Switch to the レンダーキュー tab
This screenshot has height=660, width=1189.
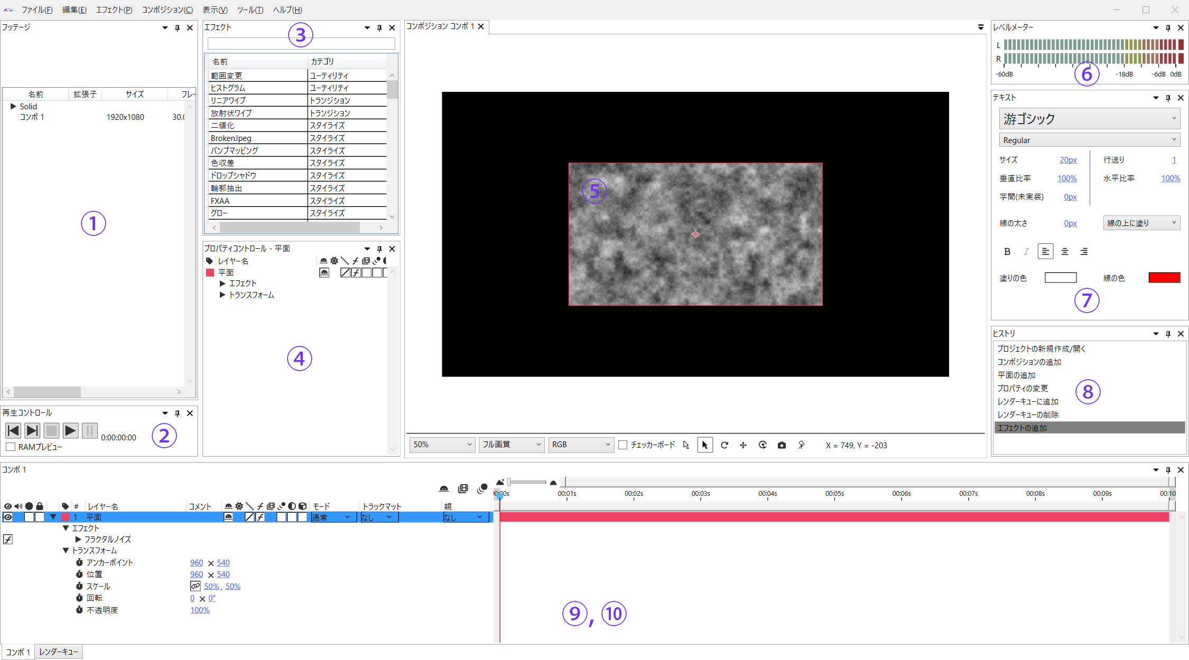[x=59, y=652]
